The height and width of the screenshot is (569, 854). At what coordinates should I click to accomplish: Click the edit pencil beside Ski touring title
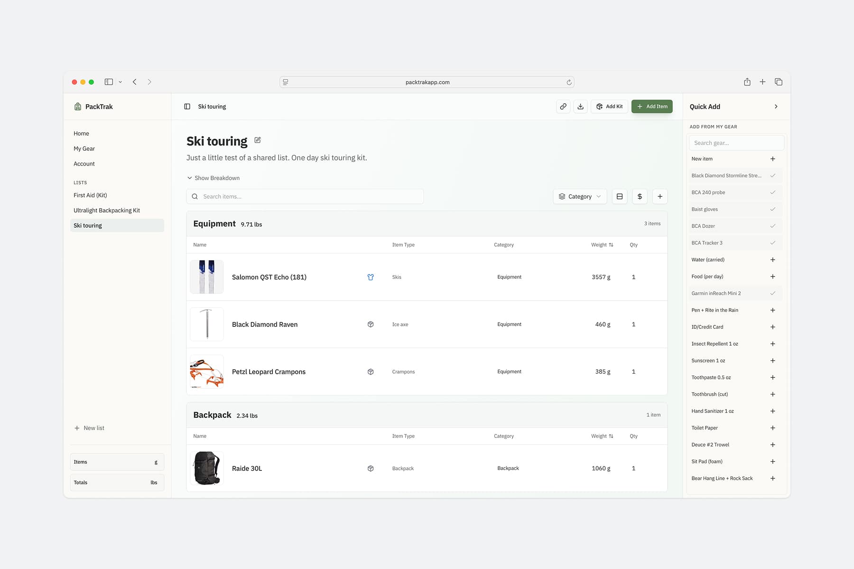click(258, 140)
